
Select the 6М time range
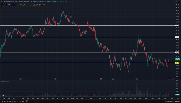(12, 101)
